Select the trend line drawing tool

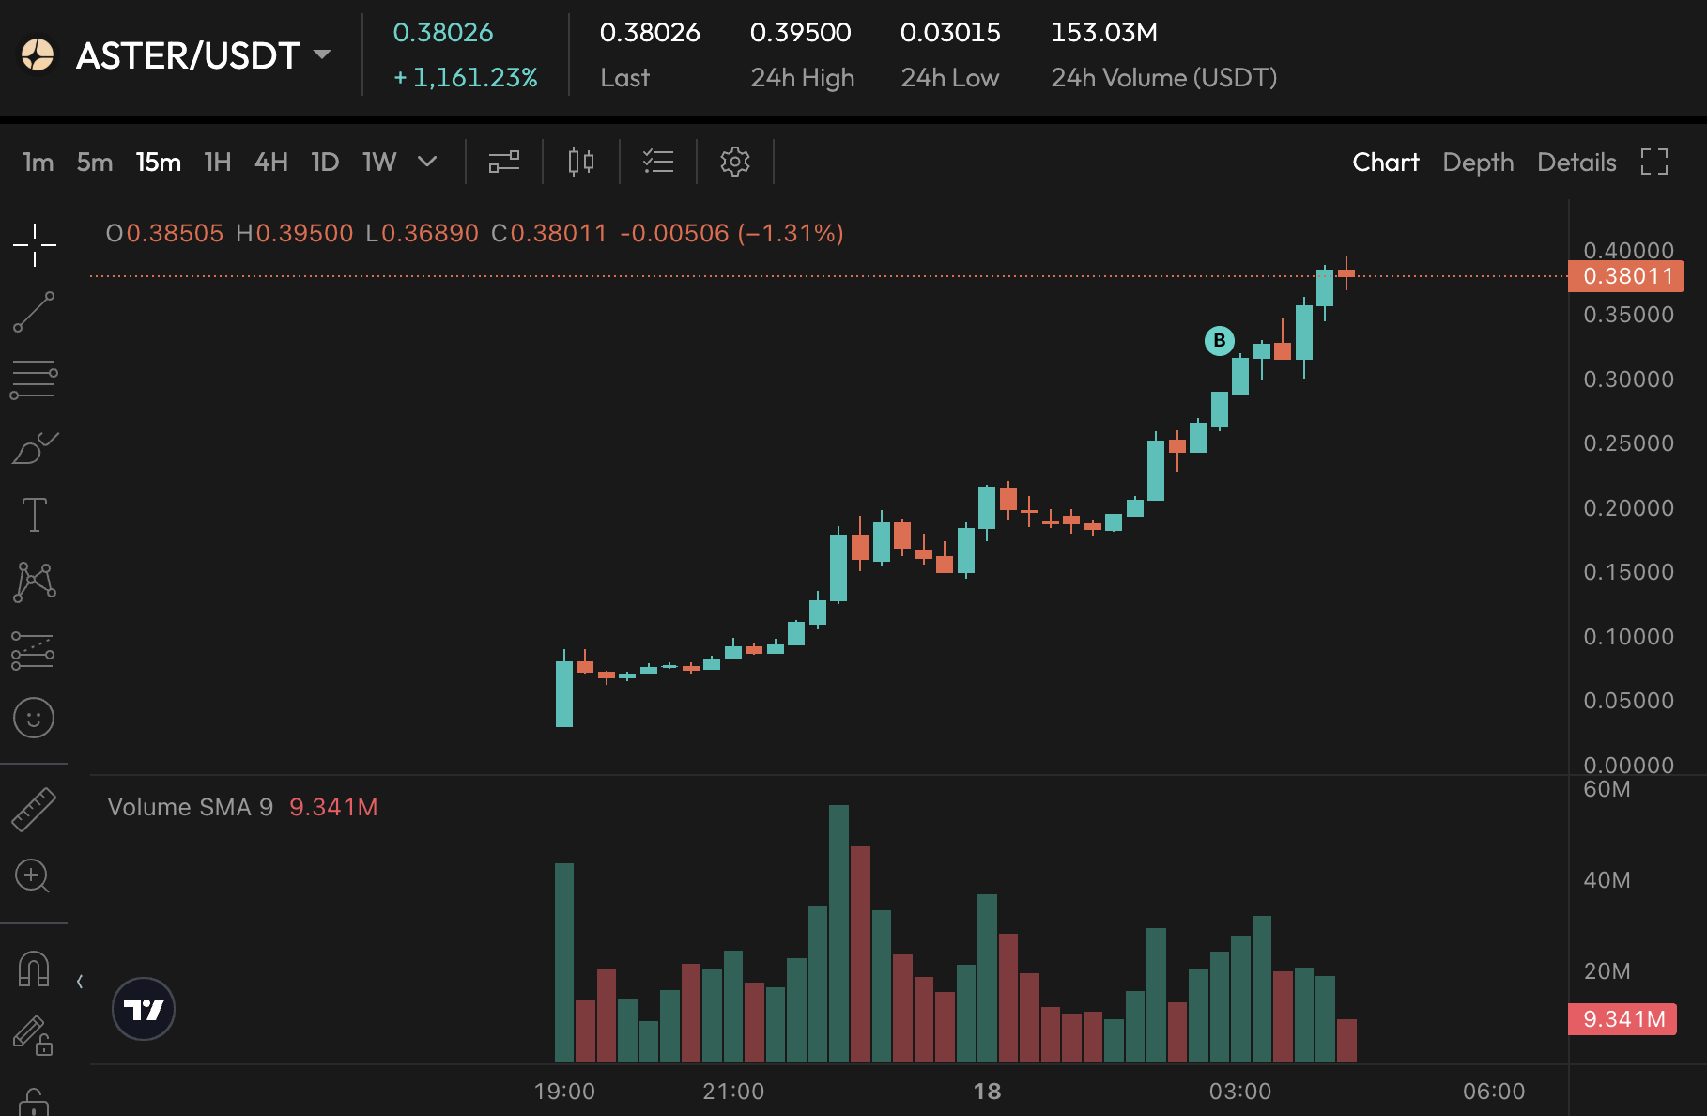click(x=34, y=312)
